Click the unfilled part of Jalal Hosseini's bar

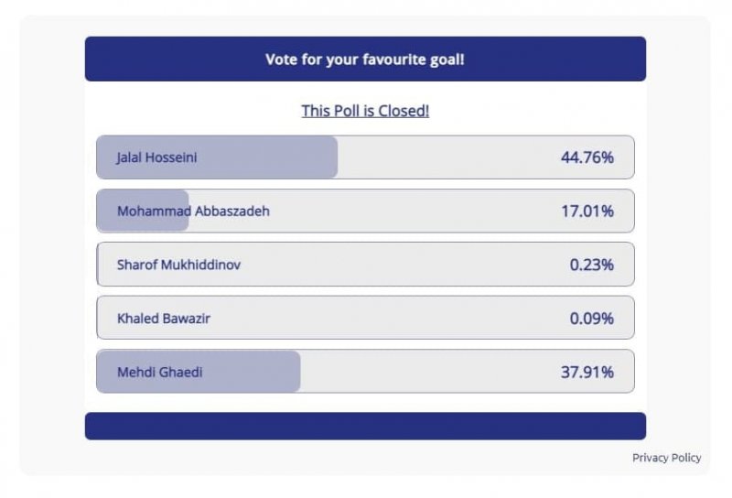439,157
